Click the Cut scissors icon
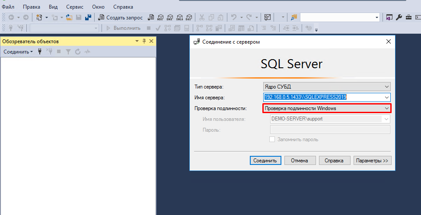Viewport: 421px width, 215px height. [202, 17]
